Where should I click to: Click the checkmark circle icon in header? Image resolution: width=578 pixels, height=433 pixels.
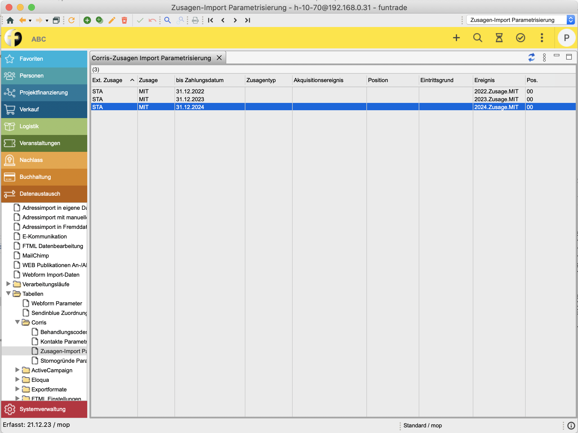point(520,38)
